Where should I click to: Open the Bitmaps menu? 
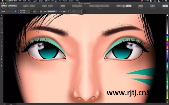click(54, 1)
